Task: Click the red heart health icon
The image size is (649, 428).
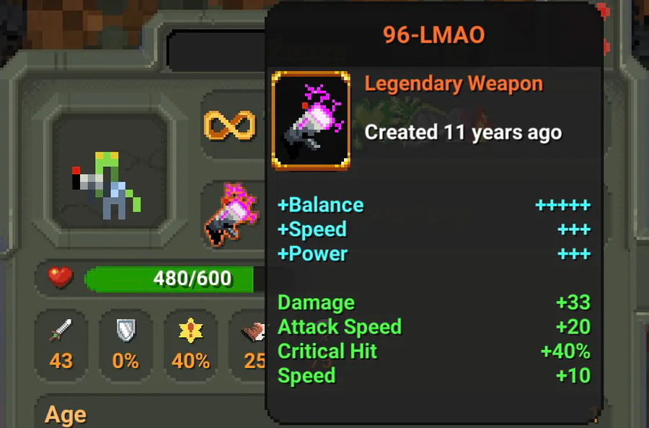Action: point(61,276)
